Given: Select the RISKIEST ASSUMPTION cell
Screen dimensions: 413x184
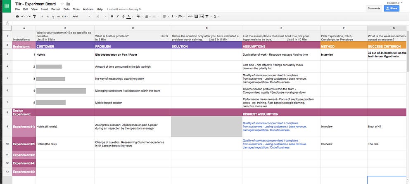Looking at the screenshot, I should point(281,112).
